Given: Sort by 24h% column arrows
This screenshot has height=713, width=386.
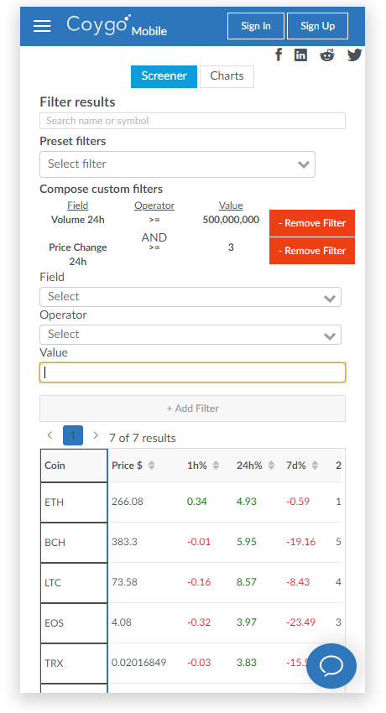Looking at the screenshot, I should click(271, 466).
